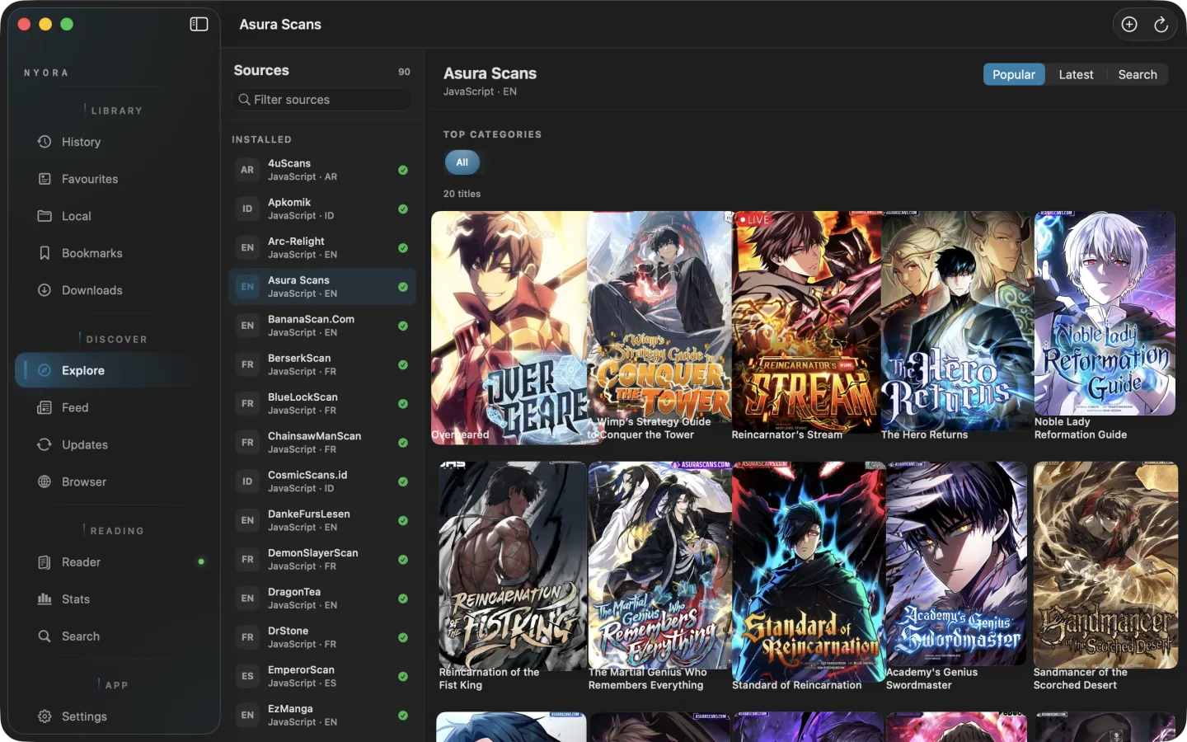Switch to the Search tab
This screenshot has height=742, width=1187.
coord(1138,74)
